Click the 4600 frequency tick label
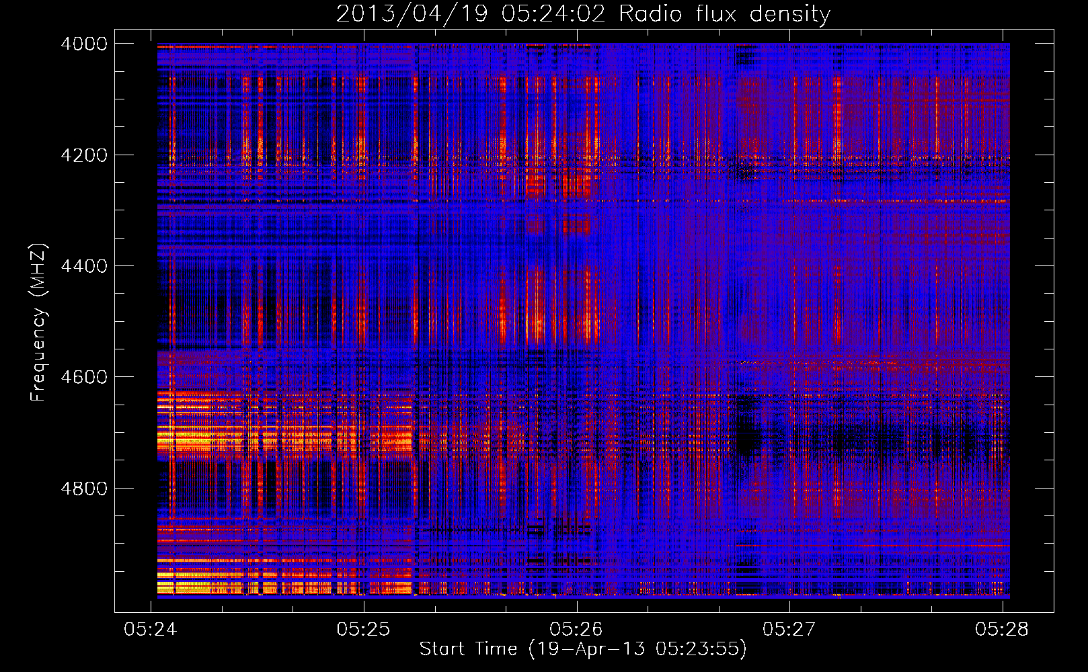This screenshot has width=1088, height=672. pos(84,377)
